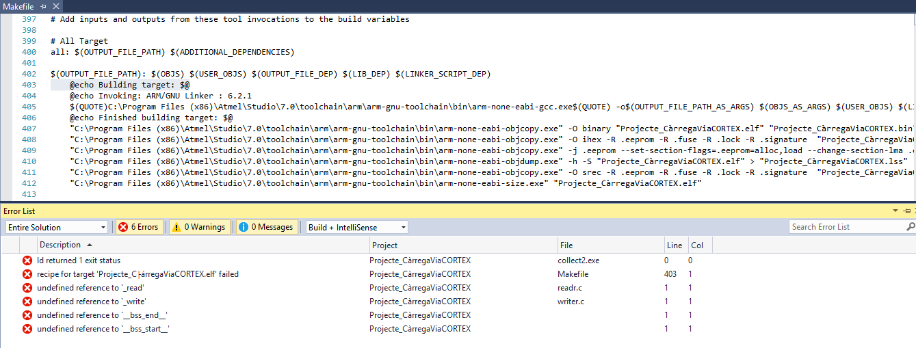Select the Makefile document tab
The image size is (916, 348).
point(18,5)
